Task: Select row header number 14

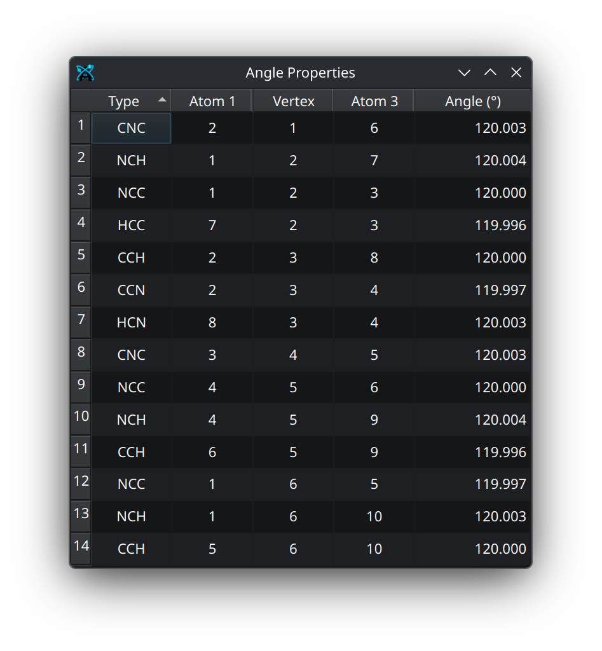Action: click(81, 546)
